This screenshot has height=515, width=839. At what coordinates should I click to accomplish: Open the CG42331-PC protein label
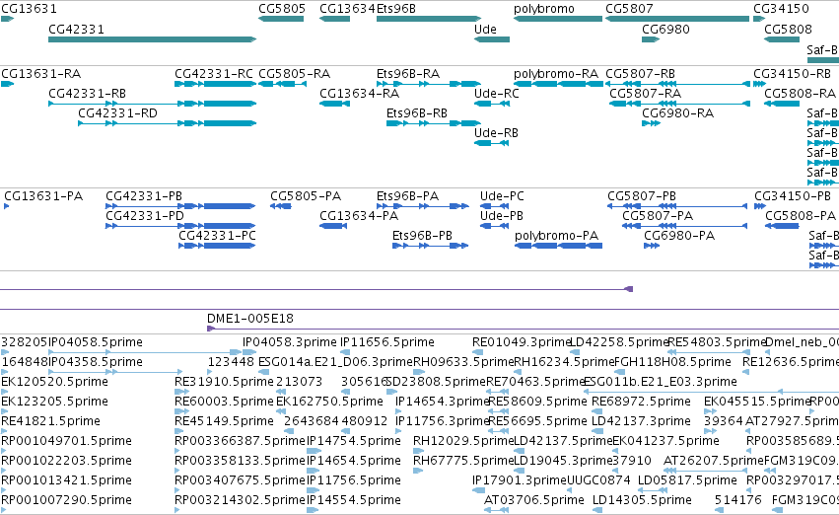pyautogui.click(x=217, y=236)
